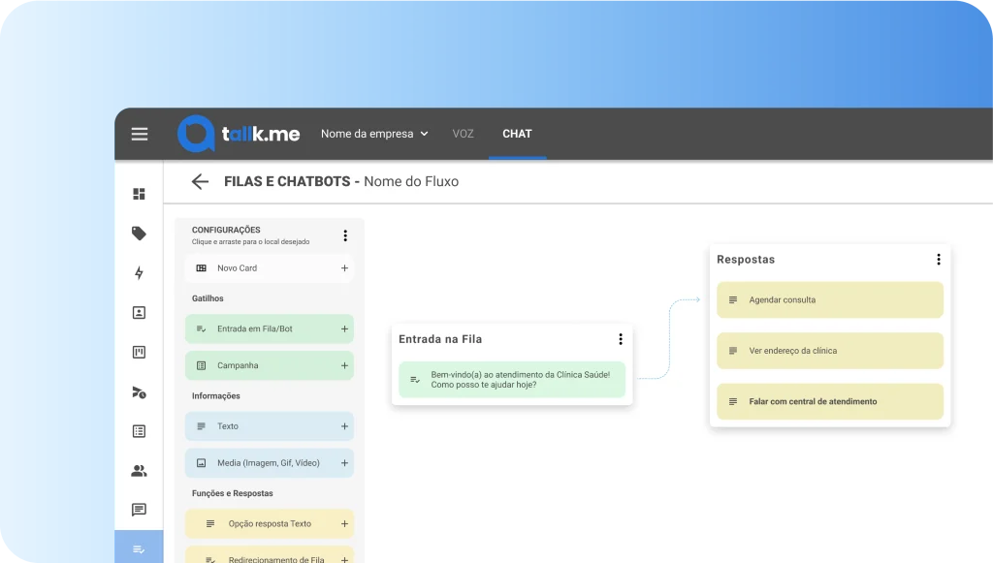
Task: Click the Funções e Respostas section label
Action: [x=233, y=493]
